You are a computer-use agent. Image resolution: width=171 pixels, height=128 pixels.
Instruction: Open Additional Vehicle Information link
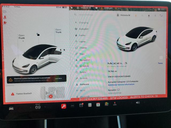point(121,85)
